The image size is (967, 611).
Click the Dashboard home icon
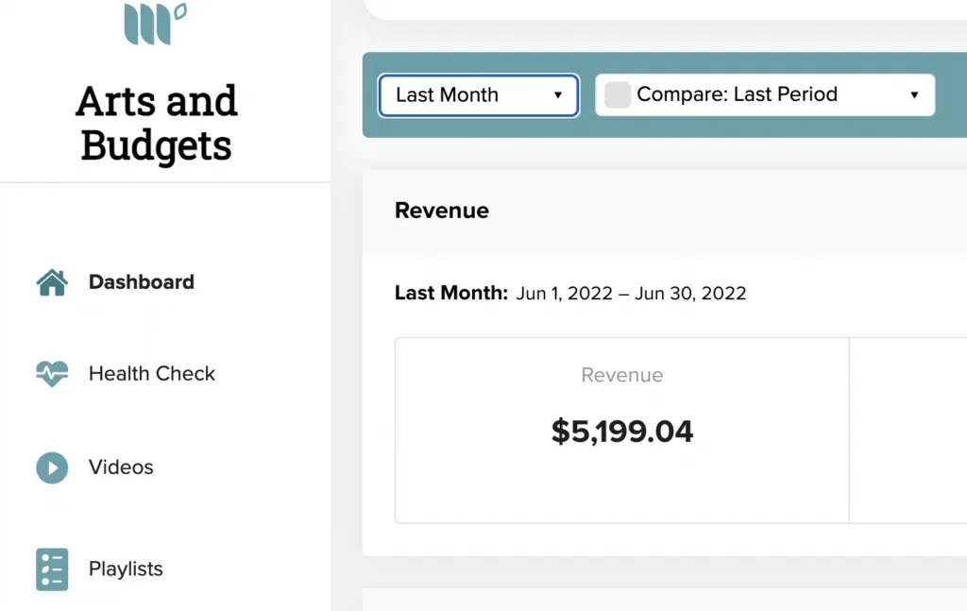pos(52,283)
